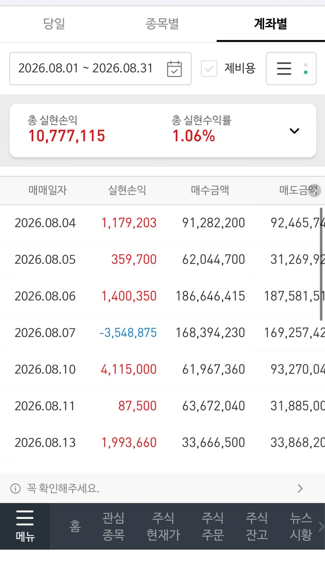325x578 pixels.
Task: Click the vertical scrollbar beside the table
Action: tap(321, 264)
